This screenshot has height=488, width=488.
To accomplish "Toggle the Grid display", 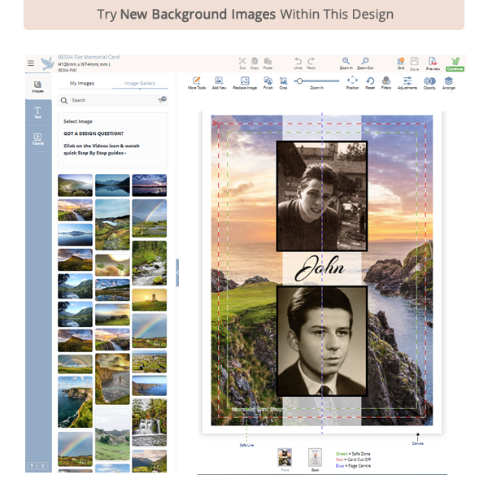I will [400, 63].
